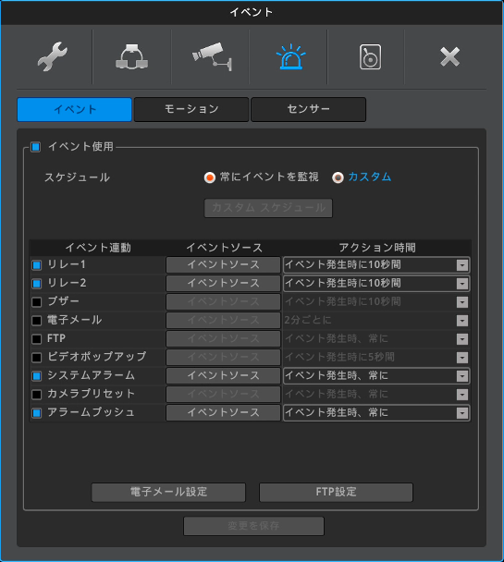This screenshot has height=562, width=504.
Task: Close the dialog with the X icon
Action: (449, 56)
